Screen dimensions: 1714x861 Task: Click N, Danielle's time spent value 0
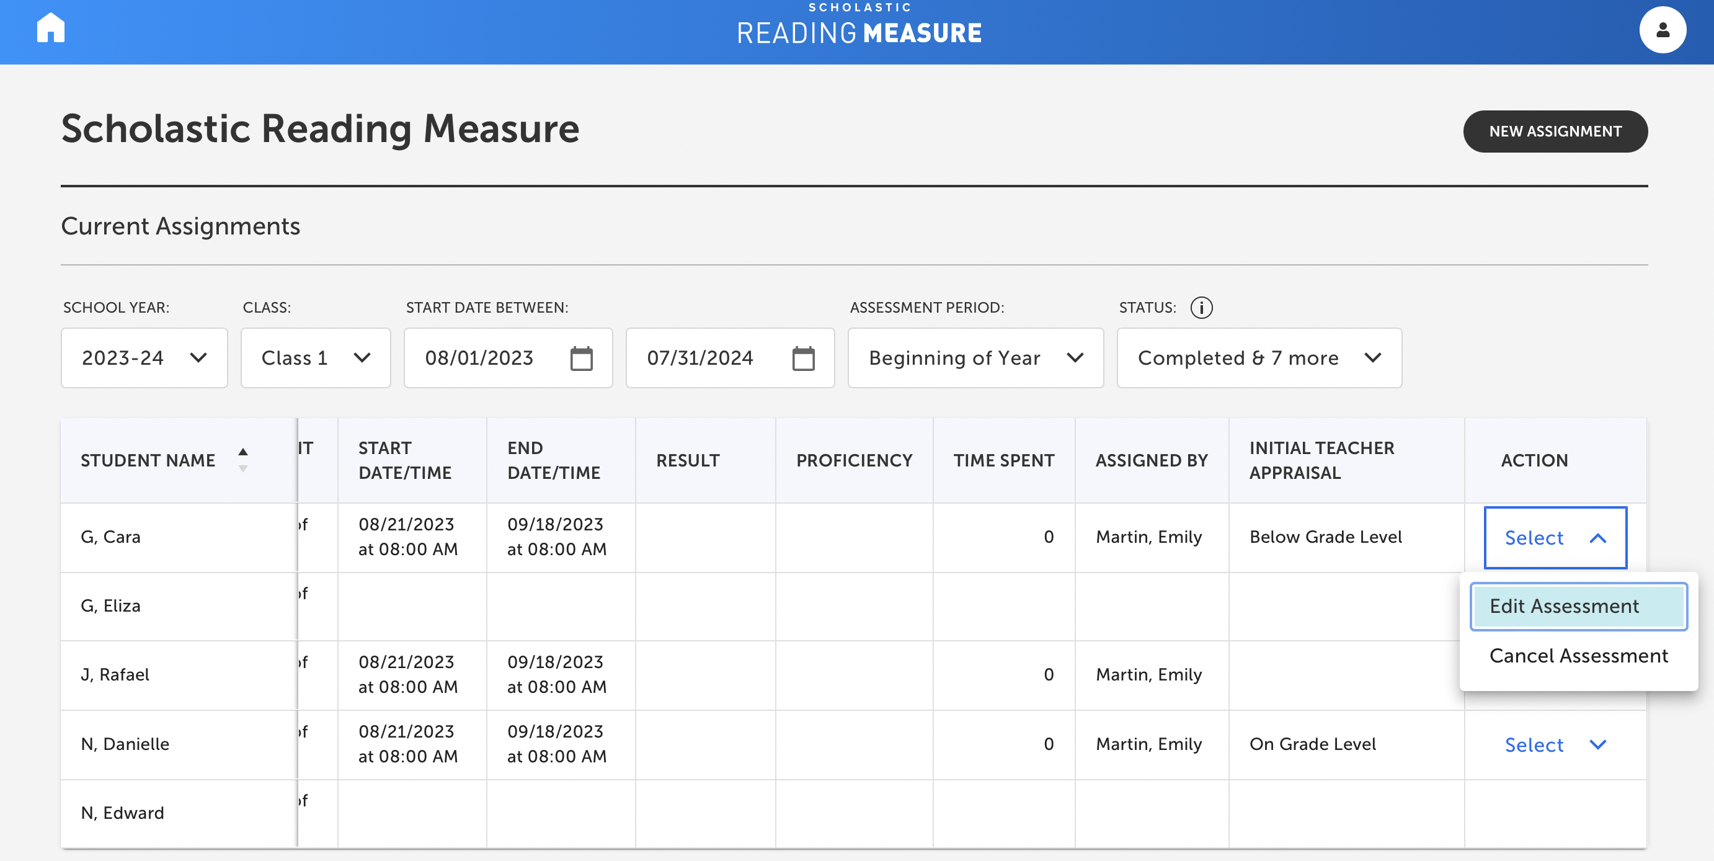coord(1049,744)
